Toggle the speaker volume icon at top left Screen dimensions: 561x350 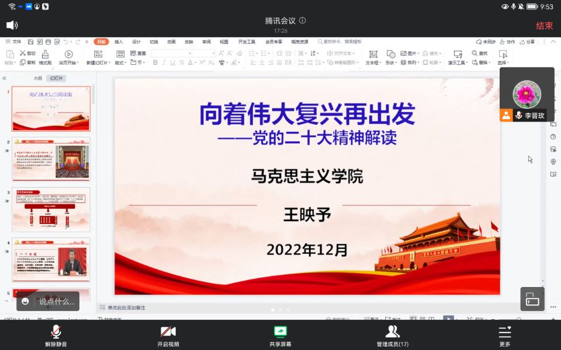[x=12, y=25]
